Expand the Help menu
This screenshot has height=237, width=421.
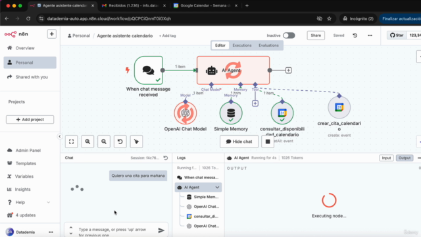click(28, 202)
